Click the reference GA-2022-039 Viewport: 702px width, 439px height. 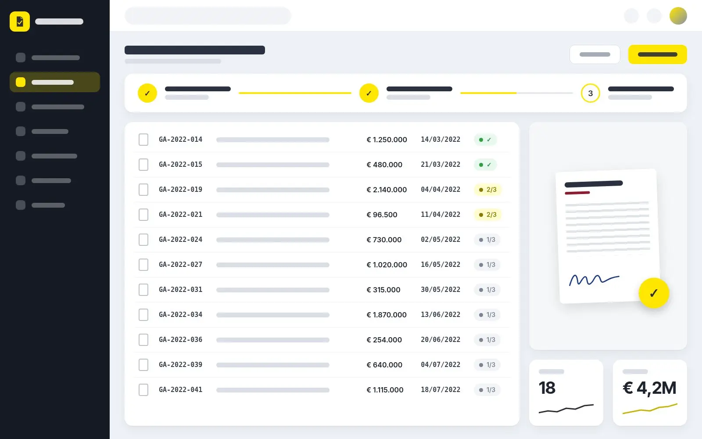[180, 365]
